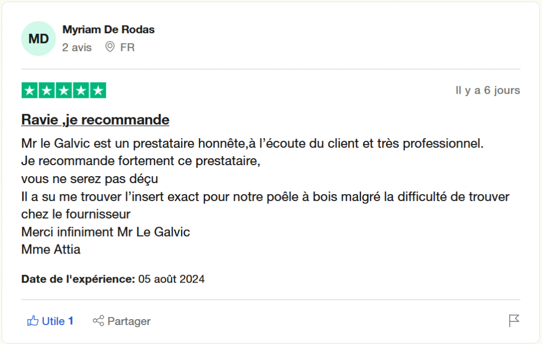
Task: Click the useful count number 1
Action: 71,321
